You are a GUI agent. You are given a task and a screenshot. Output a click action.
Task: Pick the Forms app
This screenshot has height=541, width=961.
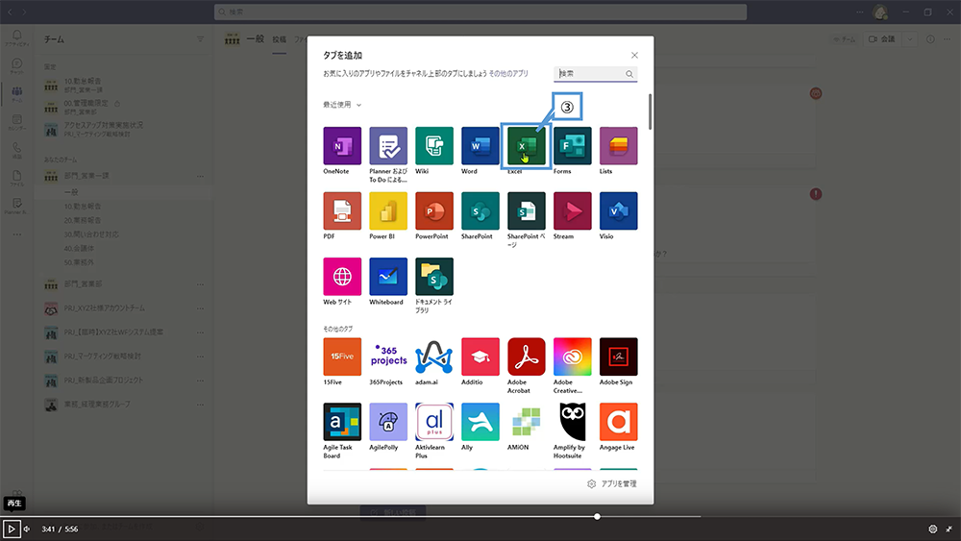[x=573, y=146]
